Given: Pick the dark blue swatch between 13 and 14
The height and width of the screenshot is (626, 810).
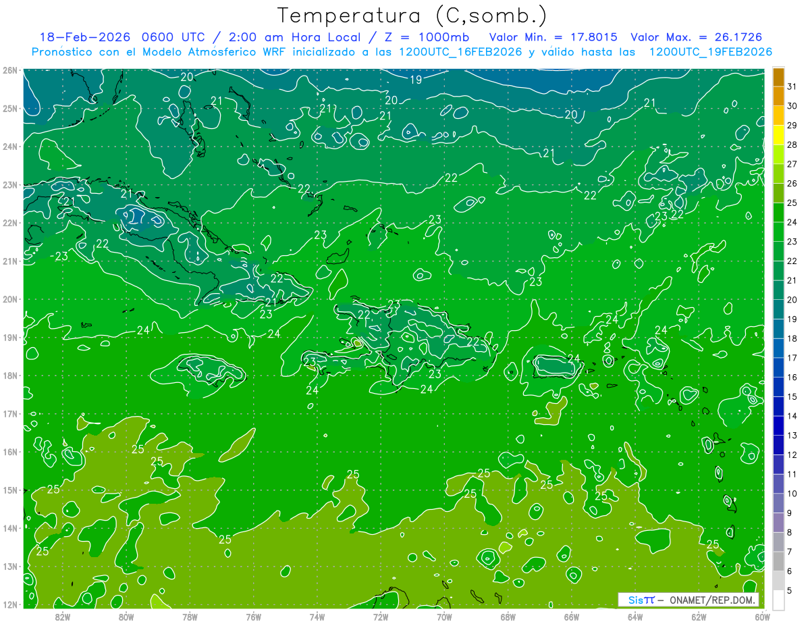Looking at the screenshot, I should tap(778, 425).
